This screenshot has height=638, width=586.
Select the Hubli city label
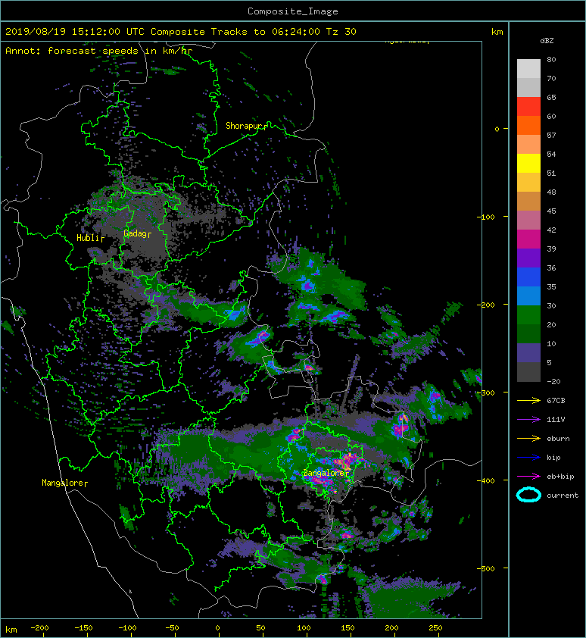tap(88, 238)
